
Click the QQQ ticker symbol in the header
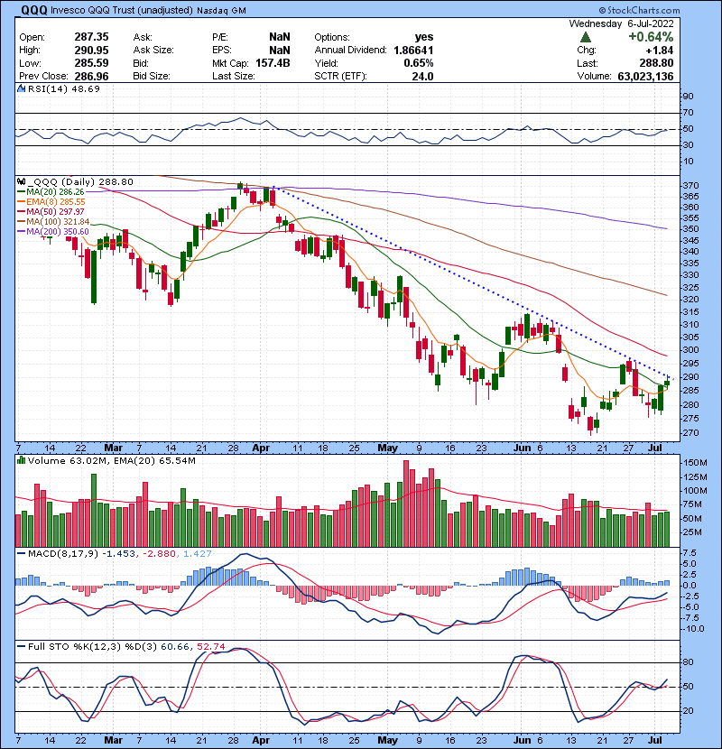tap(34, 11)
